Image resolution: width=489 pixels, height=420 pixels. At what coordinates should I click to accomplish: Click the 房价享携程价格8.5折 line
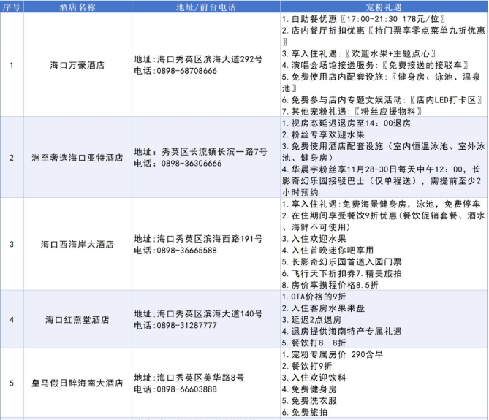[338, 286]
